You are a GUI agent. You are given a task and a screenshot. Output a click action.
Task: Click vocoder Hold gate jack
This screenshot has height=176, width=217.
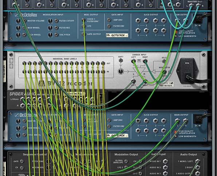coord(164,61)
